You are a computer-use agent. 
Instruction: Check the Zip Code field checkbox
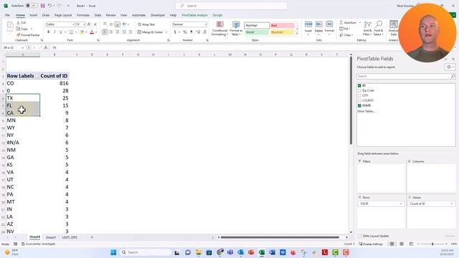tap(359, 91)
